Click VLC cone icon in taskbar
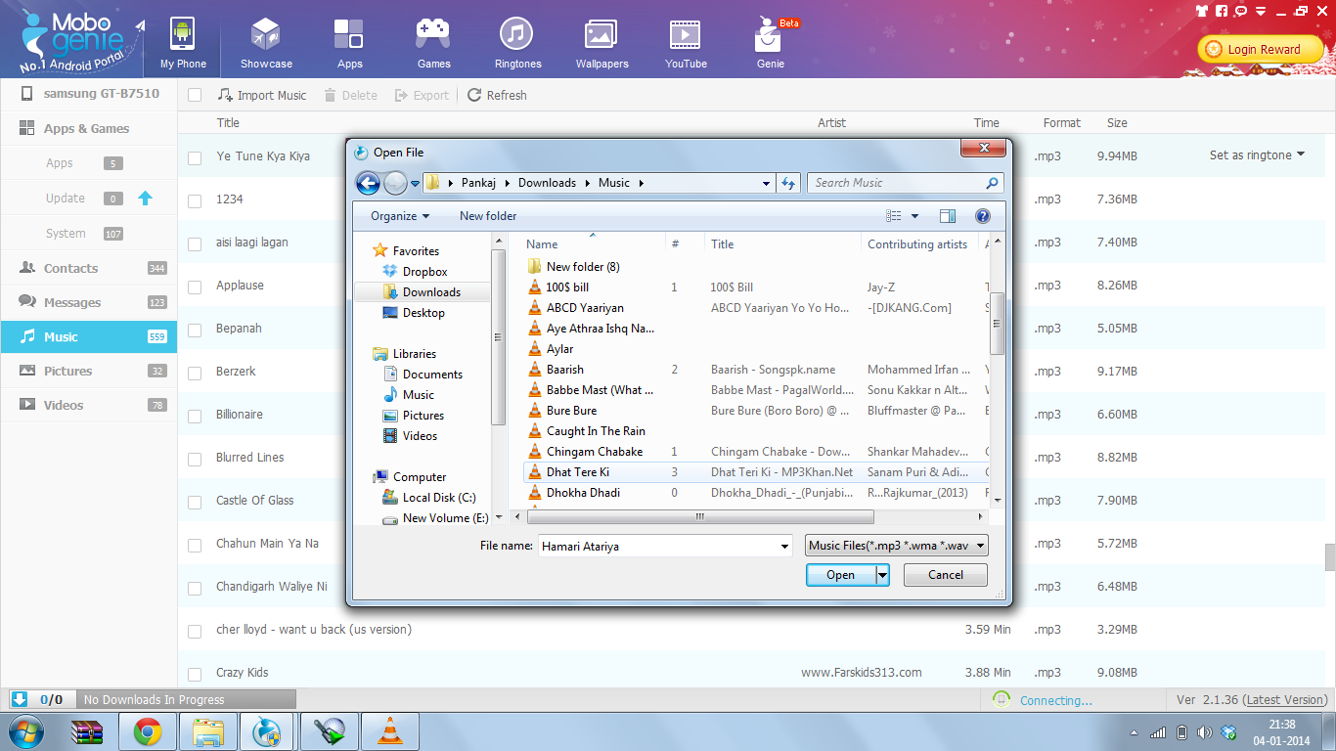 (389, 731)
